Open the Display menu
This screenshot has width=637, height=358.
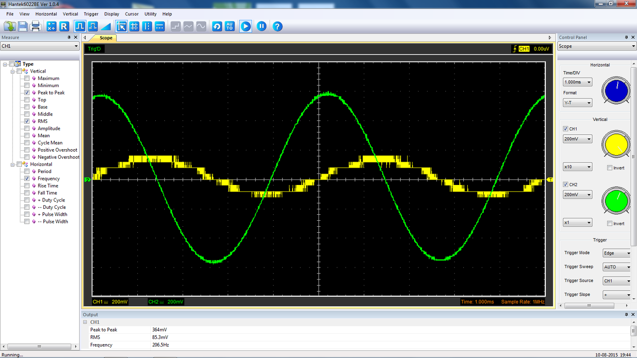pyautogui.click(x=111, y=14)
